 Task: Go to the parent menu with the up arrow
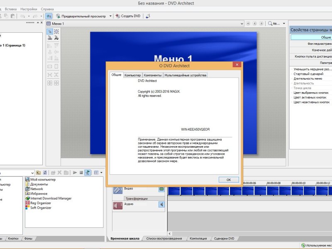point(248,24)
